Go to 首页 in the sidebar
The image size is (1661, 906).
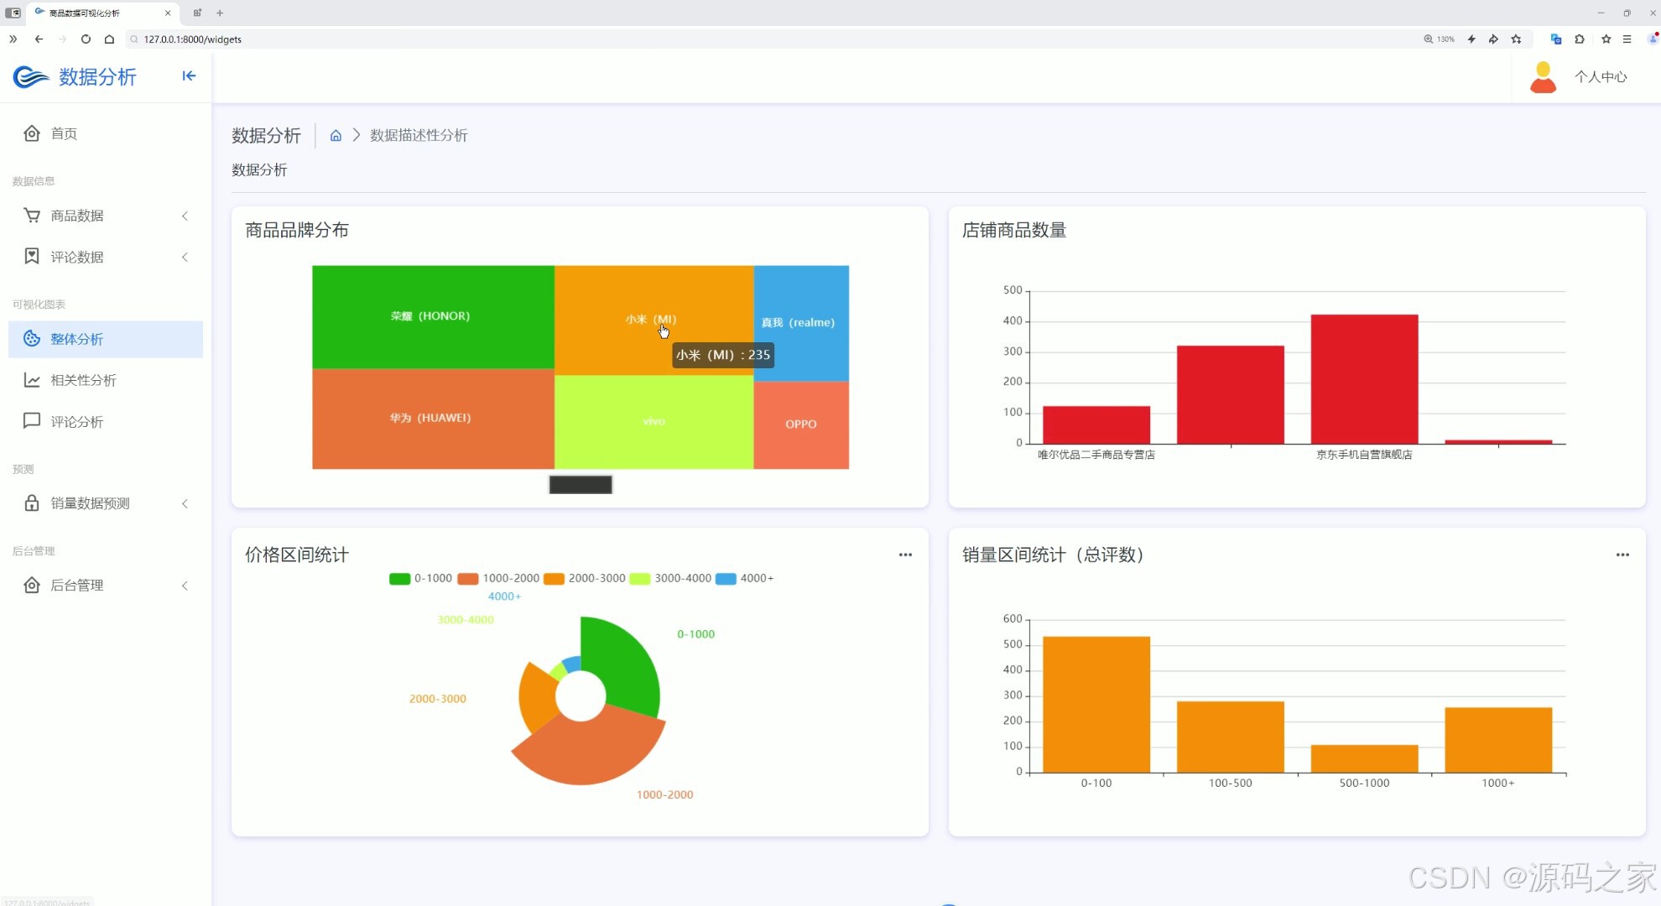pos(64,133)
